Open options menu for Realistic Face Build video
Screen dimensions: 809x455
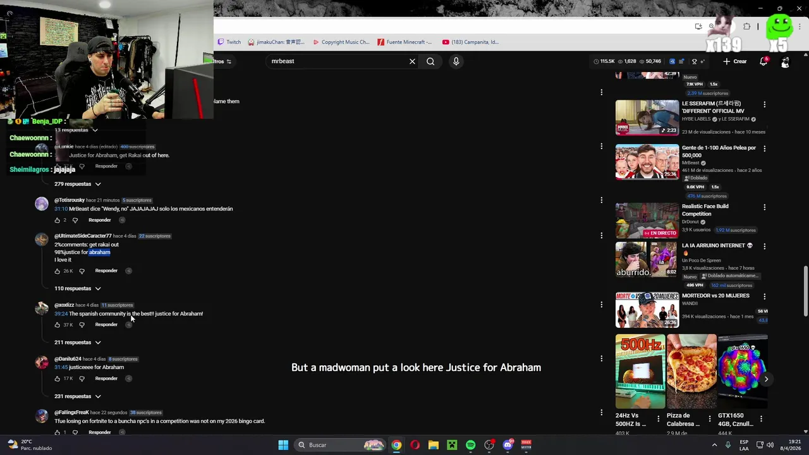pyautogui.click(x=764, y=207)
